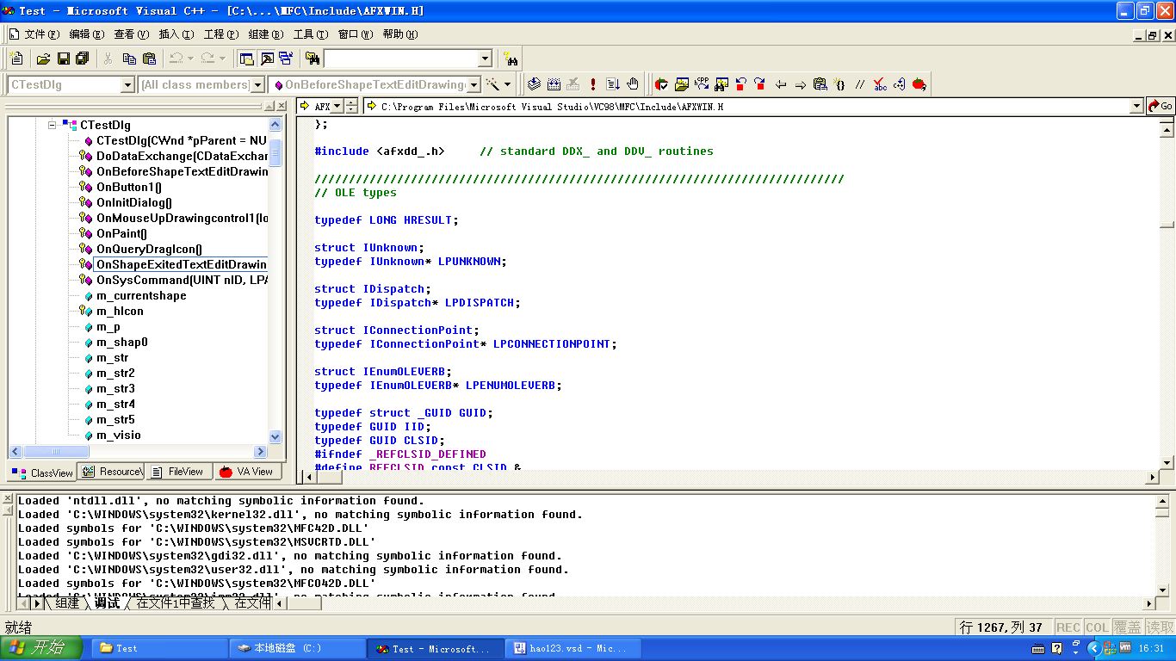This screenshot has width=1176, height=661.
Task: Click the Compile build-bar icon
Action: tap(534, 84)
